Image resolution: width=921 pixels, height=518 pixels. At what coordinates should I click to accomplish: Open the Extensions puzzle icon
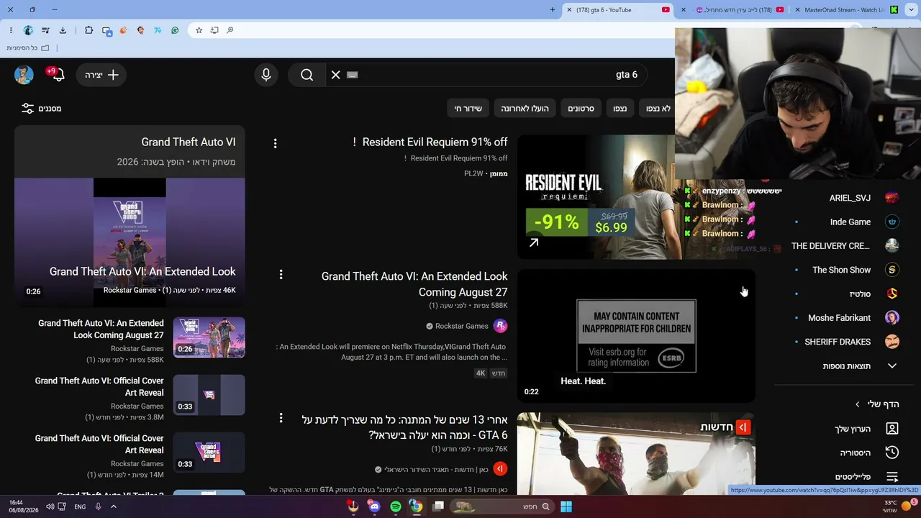click(x=89, y=30)
